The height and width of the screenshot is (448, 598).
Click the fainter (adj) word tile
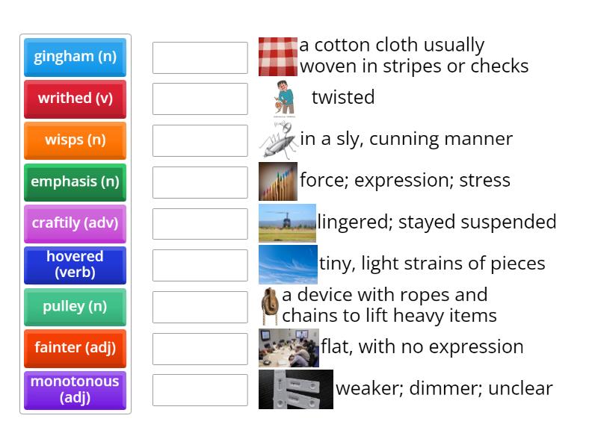point(75,349)
